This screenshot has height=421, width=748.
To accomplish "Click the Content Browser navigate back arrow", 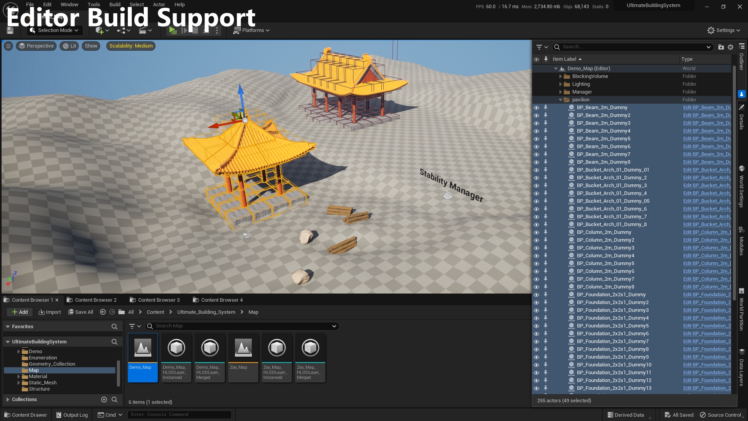I will coord(103,312).
